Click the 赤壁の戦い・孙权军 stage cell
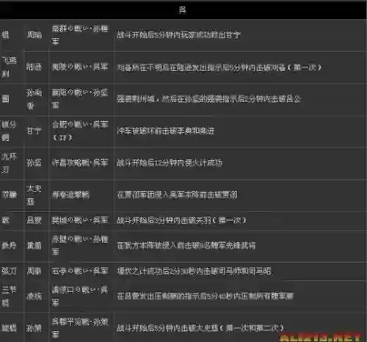This screenshot has height=342, width=367. (80, 245)
